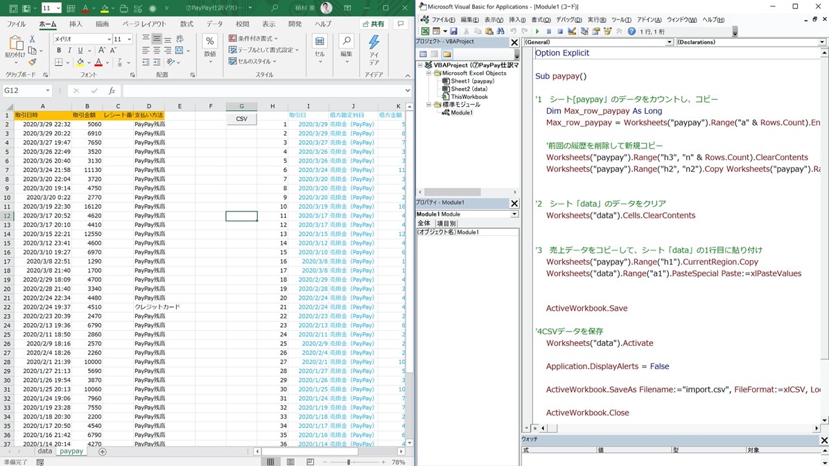Open the テーブルとして書式設定 dropdown
The height and width of the screenshot is (466, 829).
[264, 50]
